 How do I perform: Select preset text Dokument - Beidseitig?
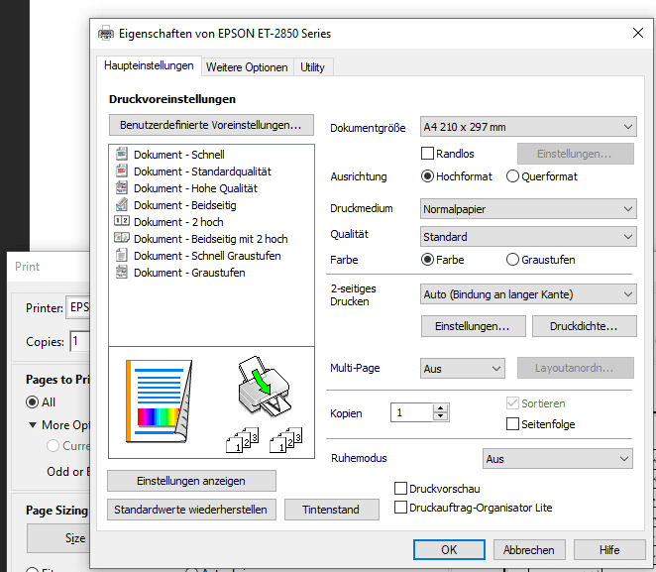[x=185, y=205]
